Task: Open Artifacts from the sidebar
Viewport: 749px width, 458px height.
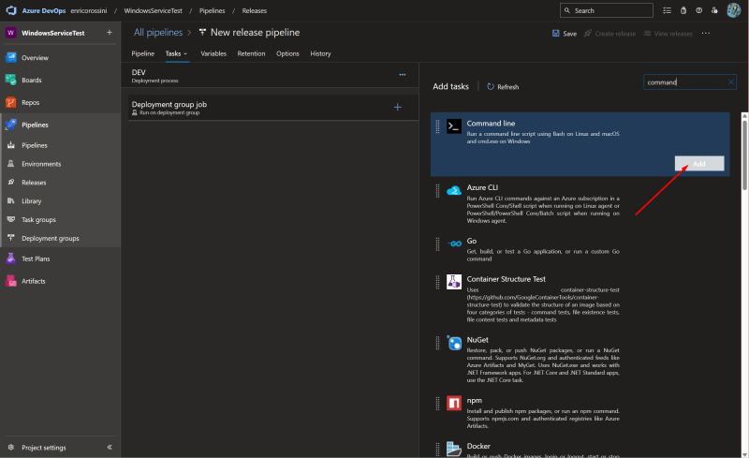Action: point(34,282)
